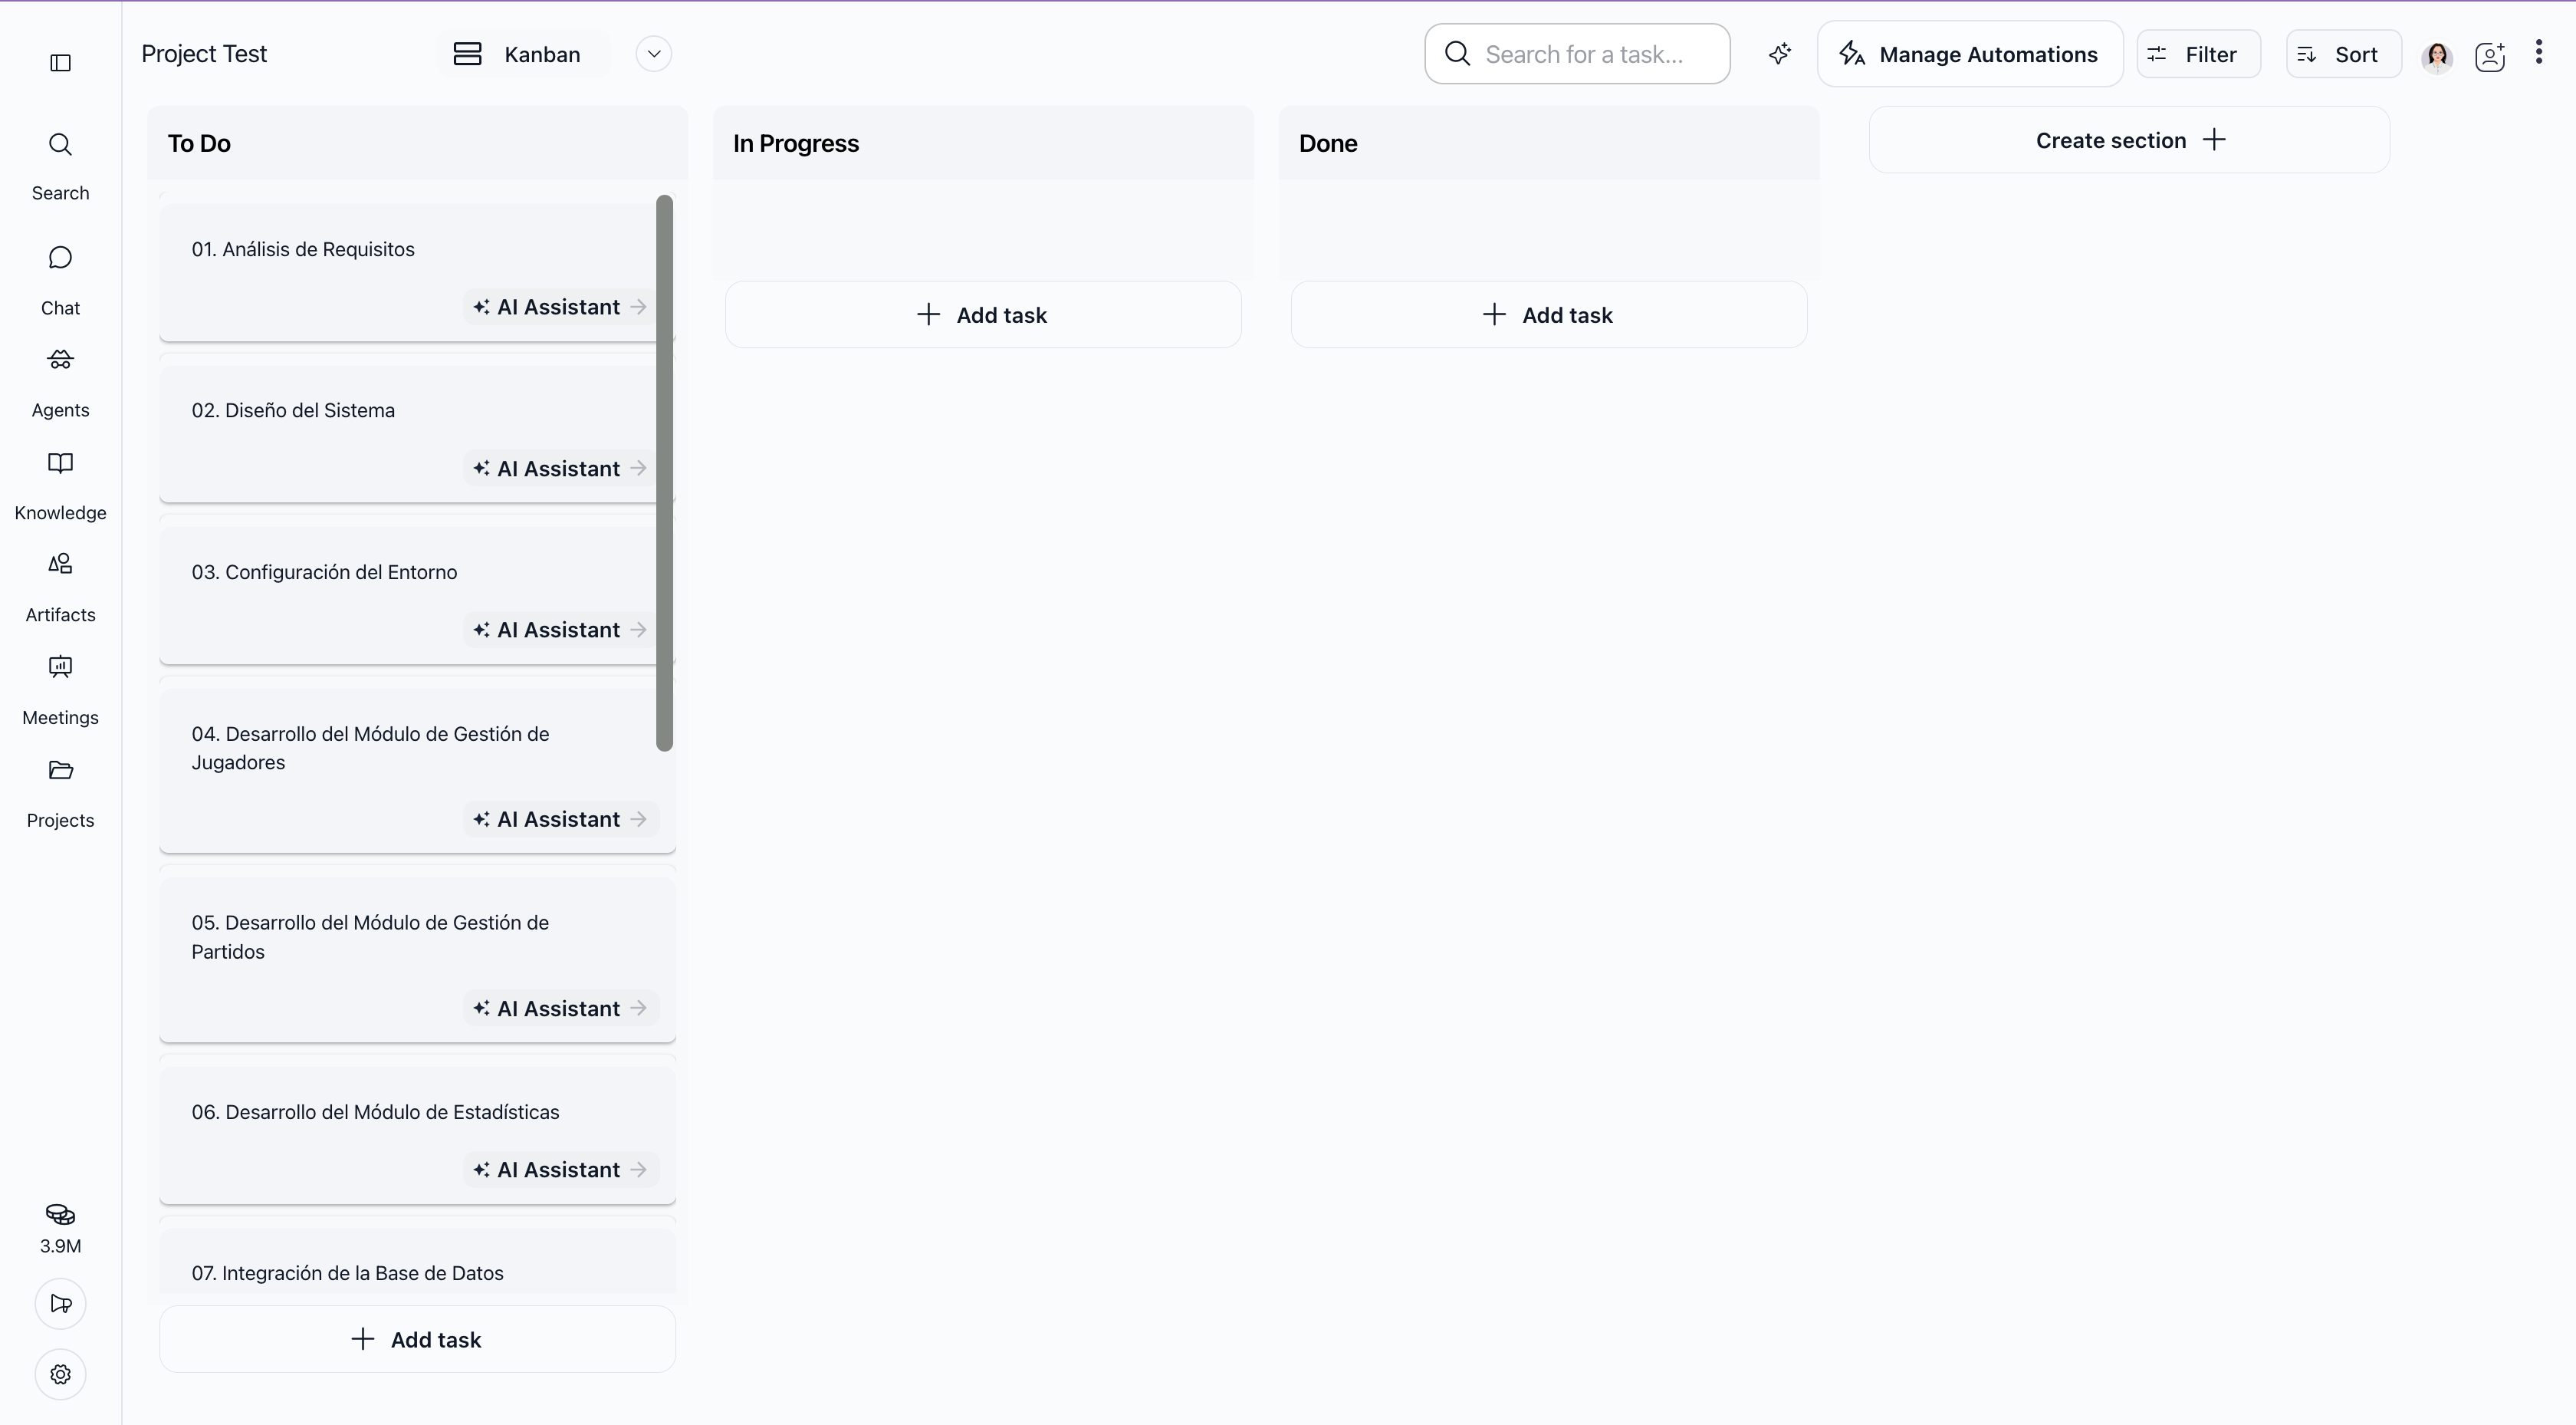Click the Done column header

1549,143
